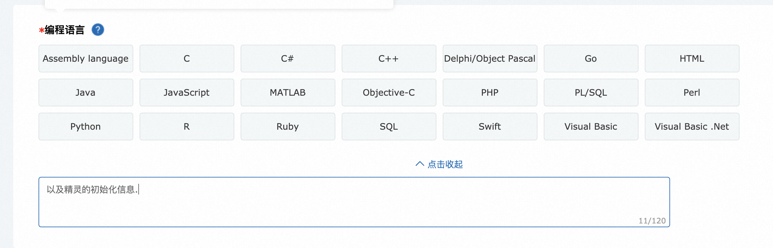773x248 pixels.
Task: Collapse the list via 点击收起 chevron
Action: (x=420, y=164)
